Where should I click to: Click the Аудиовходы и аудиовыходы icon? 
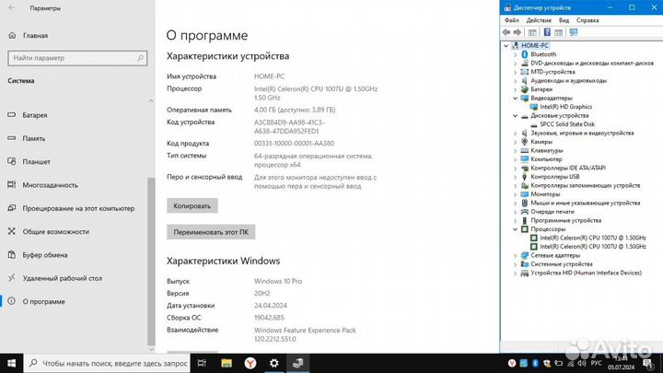[525, 80]
